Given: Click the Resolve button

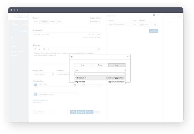Looking at the screenshot, I should coord(89,112).
